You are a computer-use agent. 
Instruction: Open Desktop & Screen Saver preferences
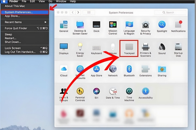tap(80, 28)
